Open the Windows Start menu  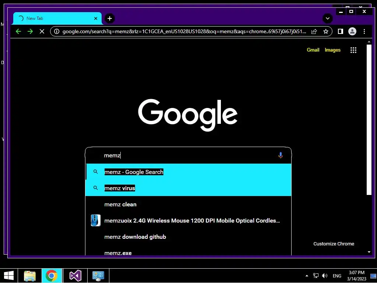tap(9, 276)
